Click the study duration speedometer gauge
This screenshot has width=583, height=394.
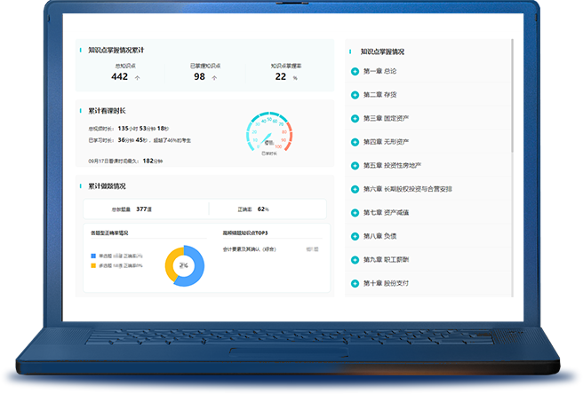click(268, 135)
